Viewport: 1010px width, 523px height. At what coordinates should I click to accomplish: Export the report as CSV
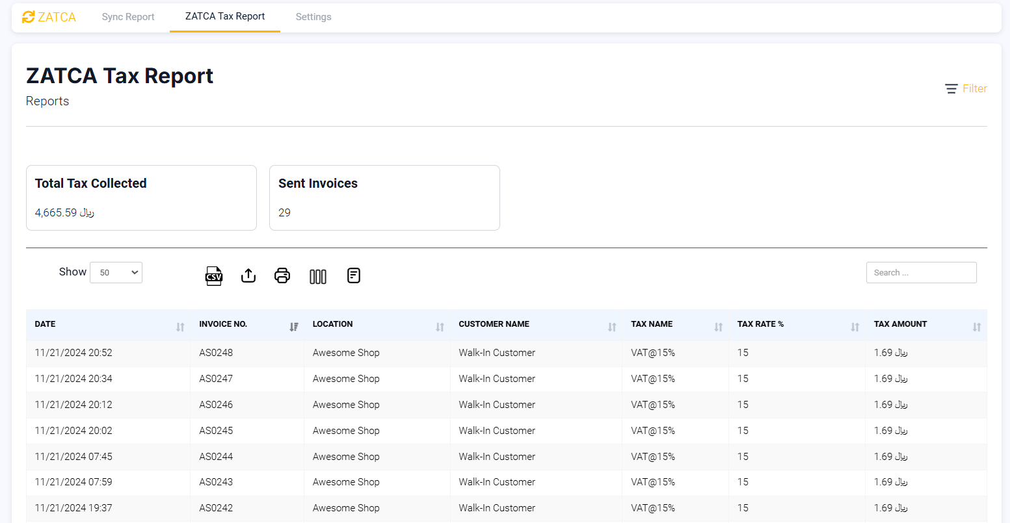pyautogui.click(x=213, y=275)
